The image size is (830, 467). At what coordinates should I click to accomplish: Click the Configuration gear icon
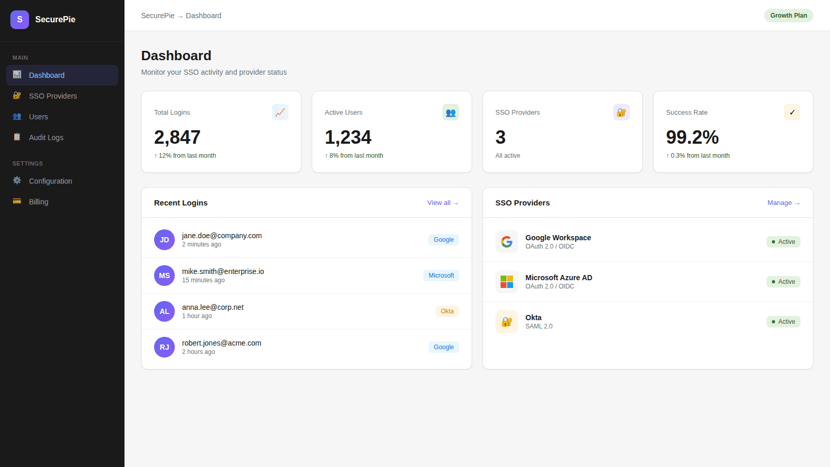(17, 181)
